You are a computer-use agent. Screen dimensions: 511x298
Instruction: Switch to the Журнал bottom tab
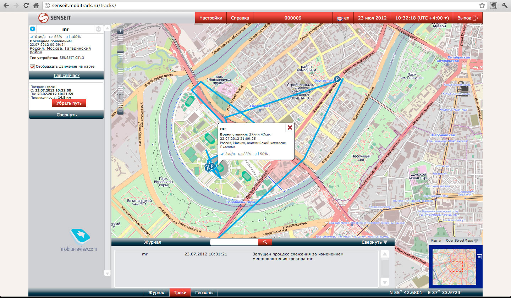[156, 293]
